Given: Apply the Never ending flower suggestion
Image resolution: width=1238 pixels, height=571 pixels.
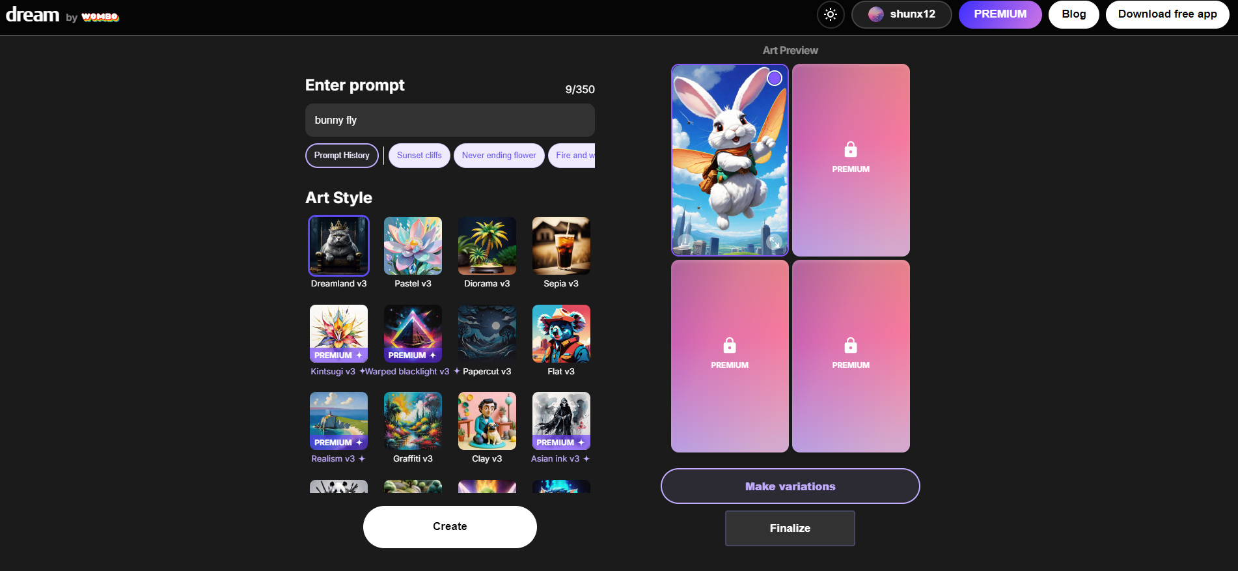Looking at the screenshot, I should pyautogui.click(x=499, y=156).
